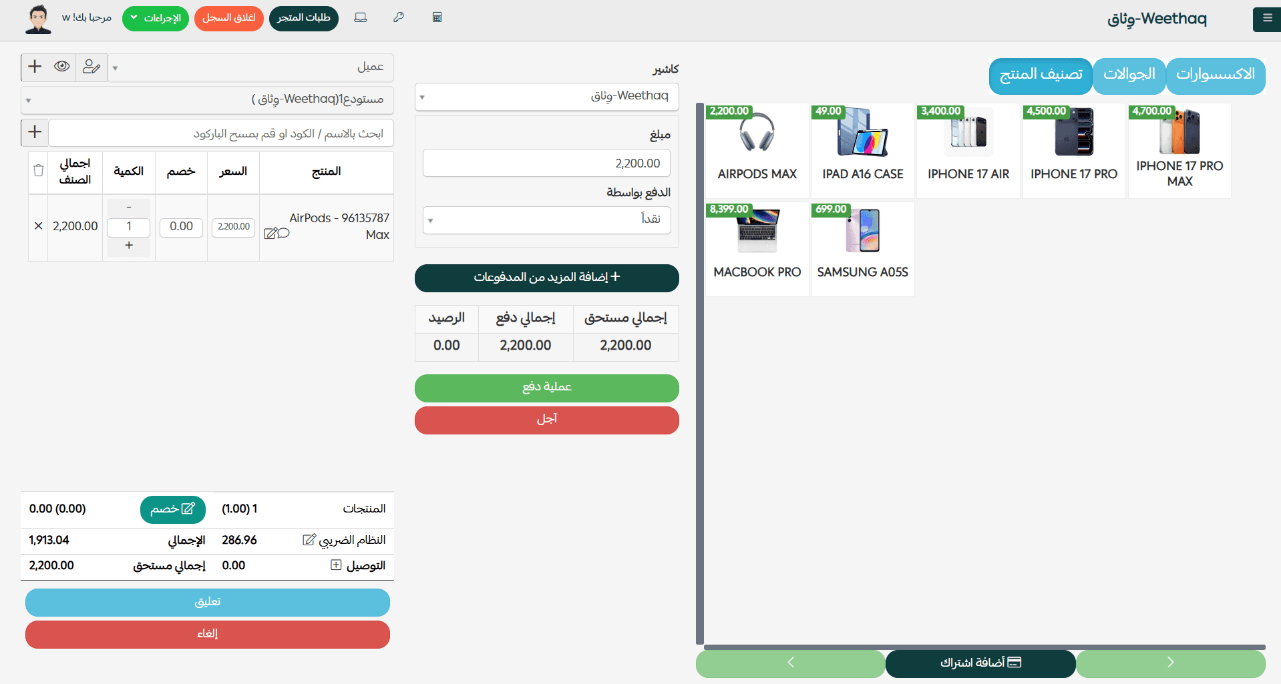Image resolution: width=1281 pixels, height=684 pixels.
Task: Remove AirPods Max row with X
Action: [x=39, y=226]
